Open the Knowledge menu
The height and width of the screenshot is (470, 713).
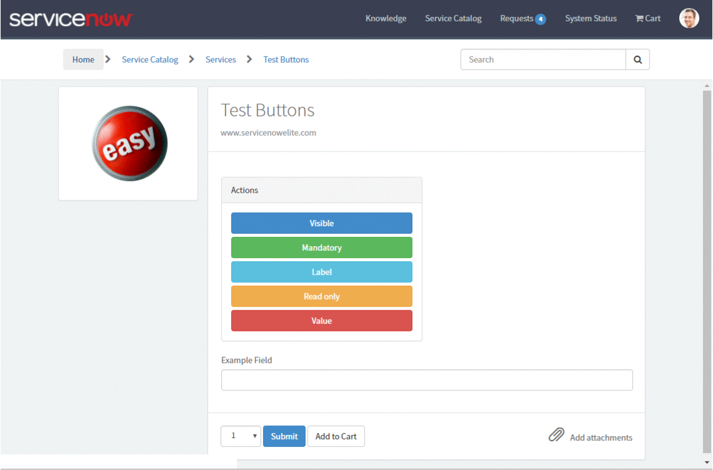[x=385, y=18]
